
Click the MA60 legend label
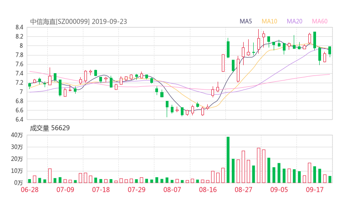320,21
